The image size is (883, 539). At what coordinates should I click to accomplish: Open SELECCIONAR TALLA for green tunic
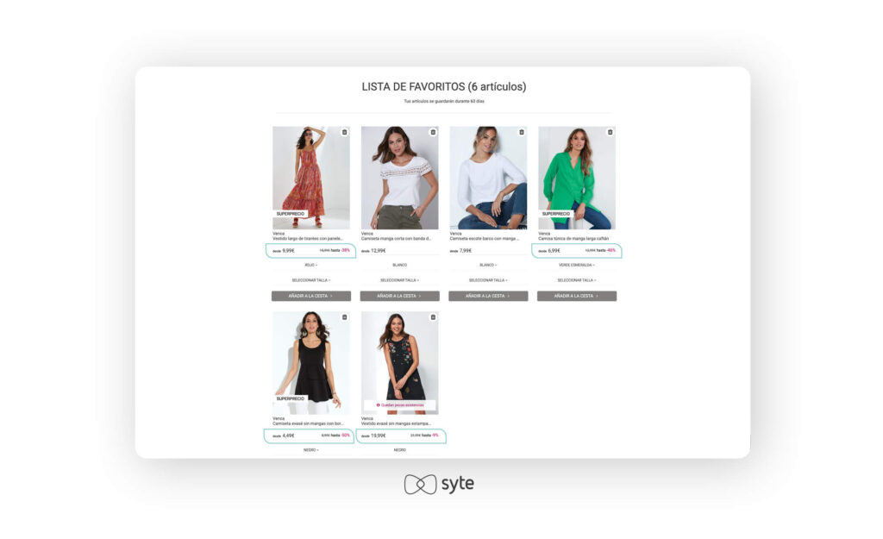point(577,280)
